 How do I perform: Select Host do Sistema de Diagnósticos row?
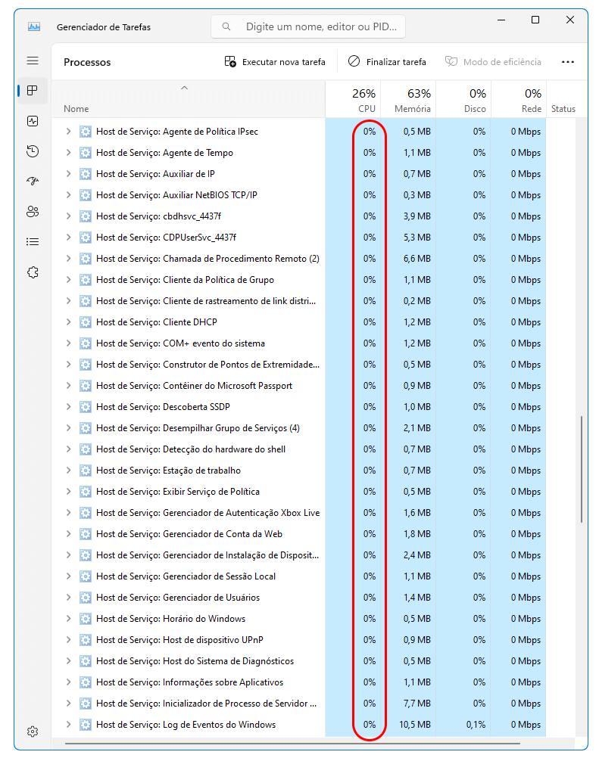[298, 661]
